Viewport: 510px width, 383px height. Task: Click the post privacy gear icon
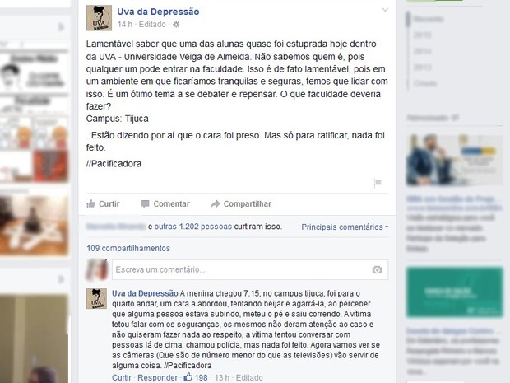[176, 25]
